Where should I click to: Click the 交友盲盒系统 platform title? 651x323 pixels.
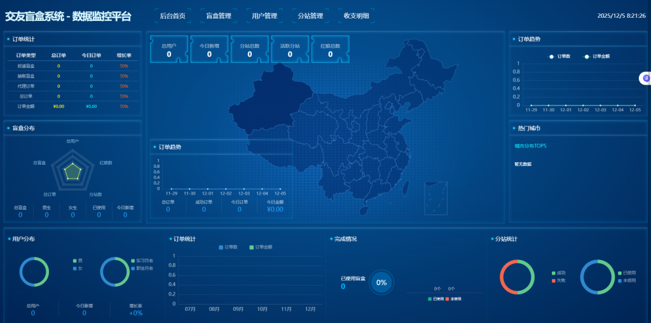click(67, 16)
